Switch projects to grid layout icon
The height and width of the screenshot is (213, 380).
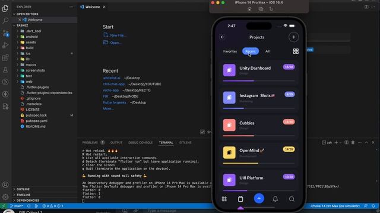coord(296,51)
